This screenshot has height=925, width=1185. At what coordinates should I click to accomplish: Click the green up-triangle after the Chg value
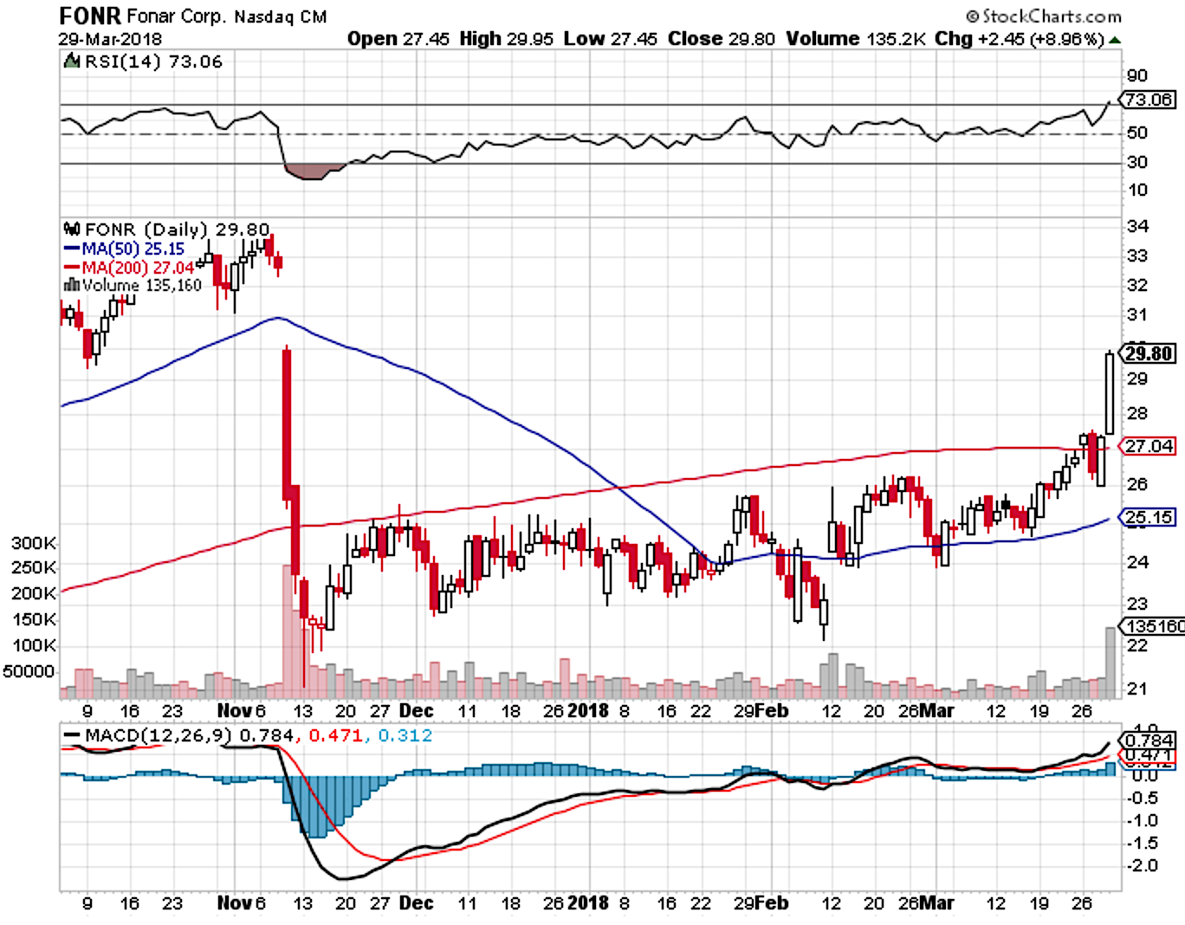(1115, 40)
